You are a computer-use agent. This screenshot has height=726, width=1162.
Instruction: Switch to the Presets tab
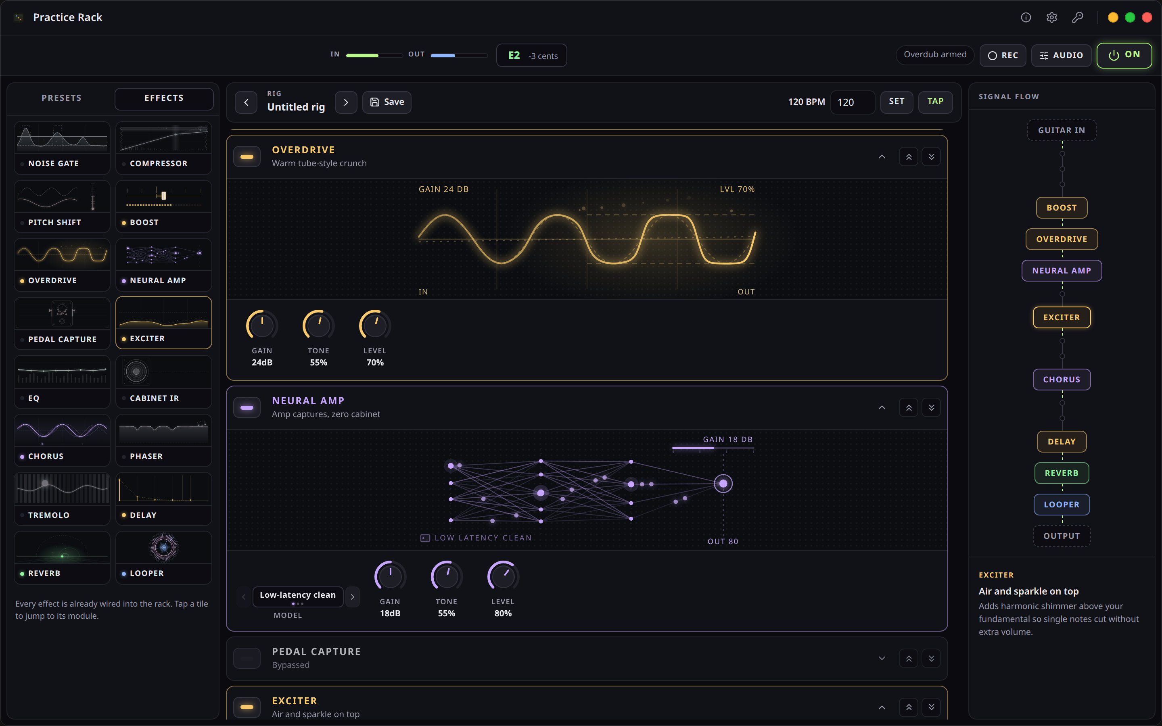tap(61, 98)
